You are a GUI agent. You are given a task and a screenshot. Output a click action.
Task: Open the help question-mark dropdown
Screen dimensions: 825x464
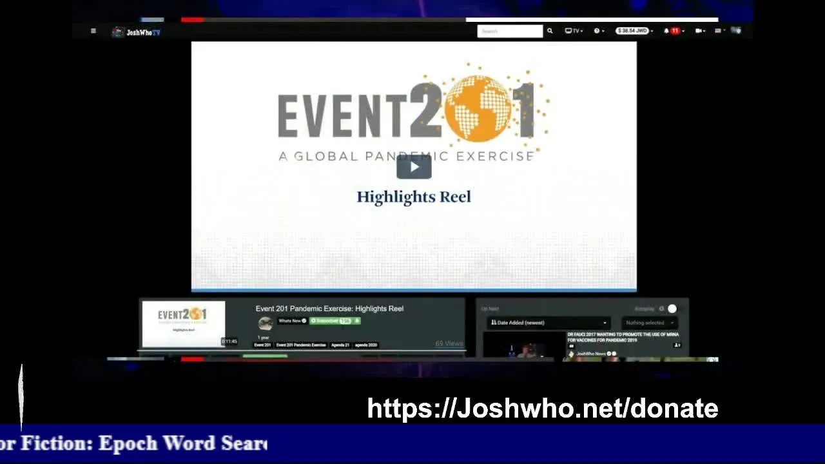(599, 31)
